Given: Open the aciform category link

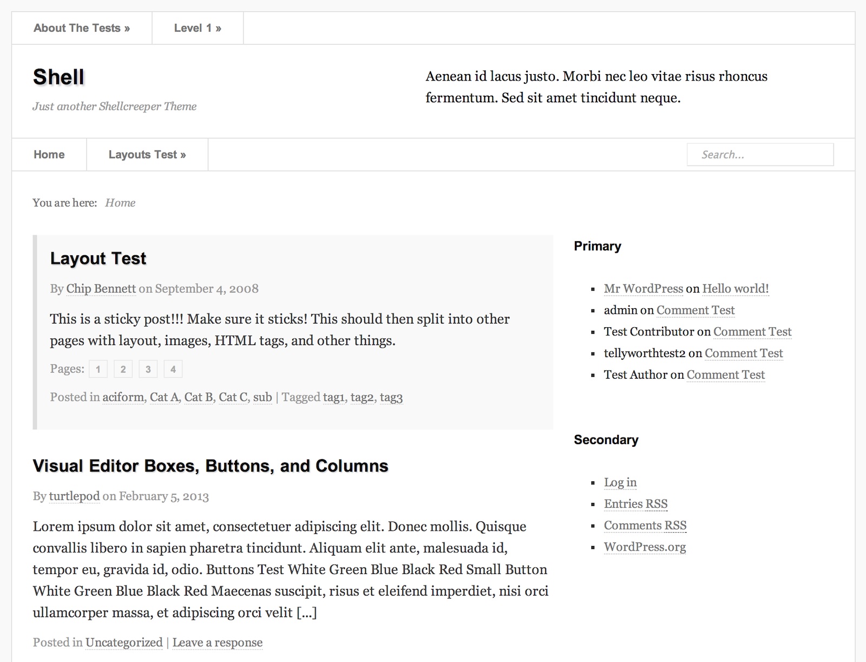Looking at the screenshot, I should pos(123,398).
